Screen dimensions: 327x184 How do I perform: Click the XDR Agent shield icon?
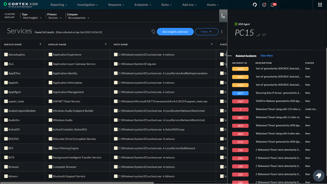(x=236, y=24)
